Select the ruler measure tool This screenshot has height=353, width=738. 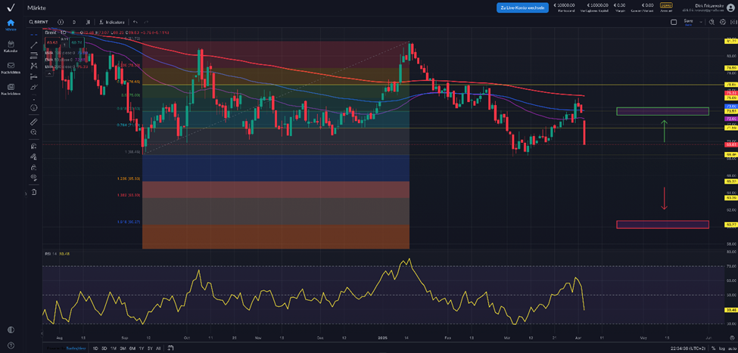tap(34, 121)
